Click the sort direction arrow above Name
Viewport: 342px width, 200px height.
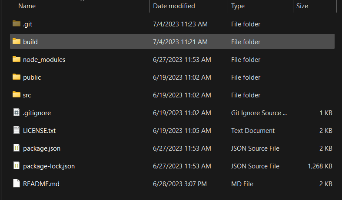82,1
